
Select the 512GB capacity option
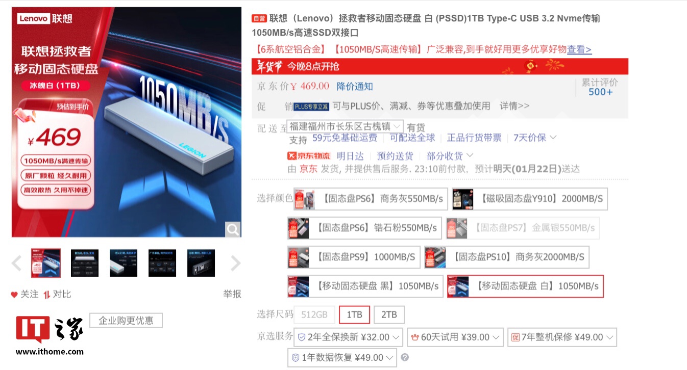pos(314,314)
